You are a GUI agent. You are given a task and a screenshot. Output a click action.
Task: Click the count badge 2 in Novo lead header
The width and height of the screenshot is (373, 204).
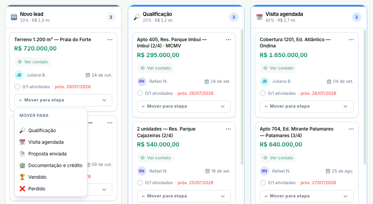coord(111,17)
